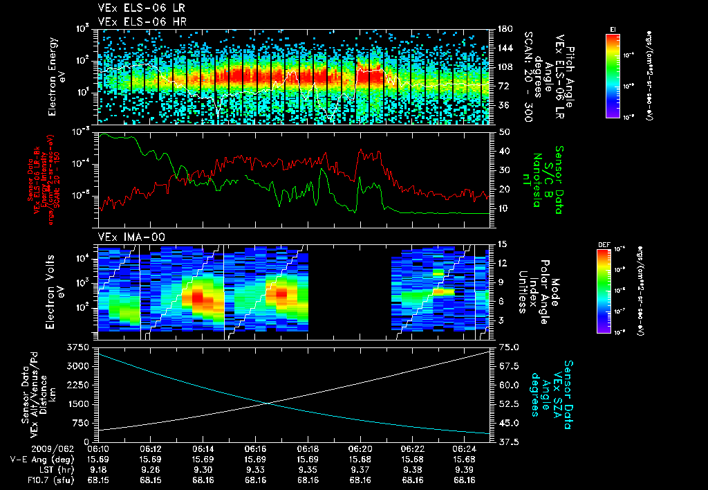
Task: Click the '75.0' SZA tick label
Action: click(509, 347)
